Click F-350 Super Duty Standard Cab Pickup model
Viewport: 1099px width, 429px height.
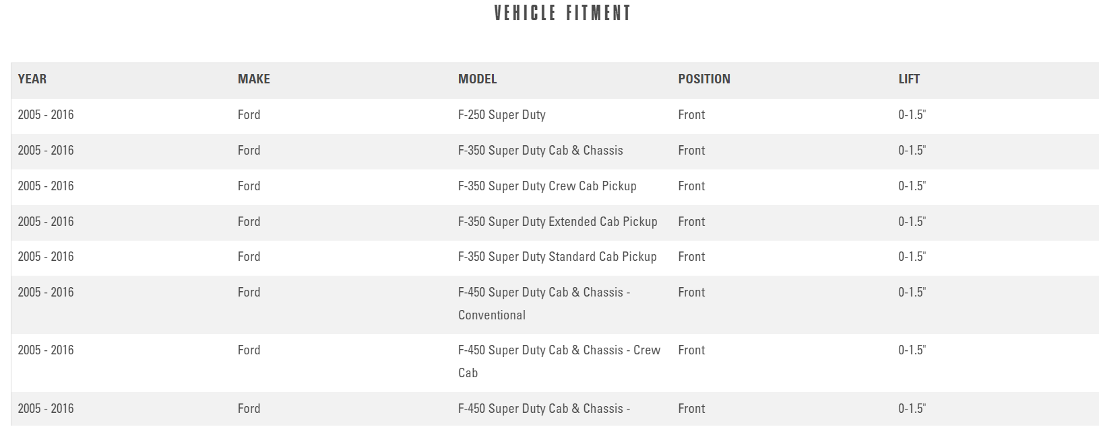(x=557, y=257)
